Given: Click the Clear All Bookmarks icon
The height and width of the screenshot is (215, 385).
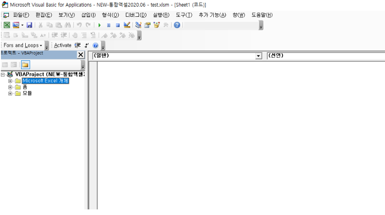Looking at the screenshot, I should [131, 36].
